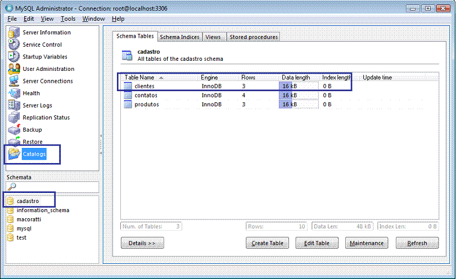This screenshot has width=456, height=279.
Task: Sort by Update time column header
Action: [377, 78]
